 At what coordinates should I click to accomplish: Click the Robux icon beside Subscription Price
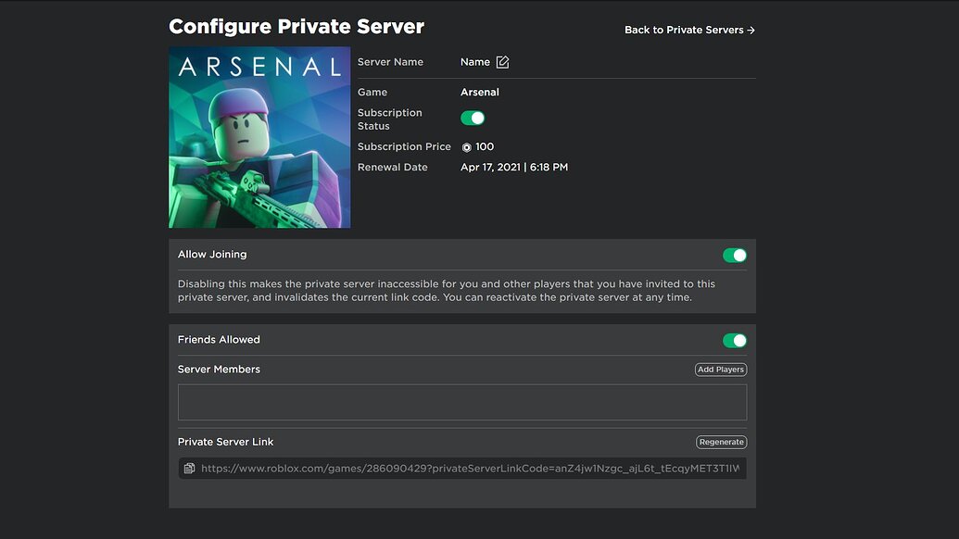[x=466, y=146]
